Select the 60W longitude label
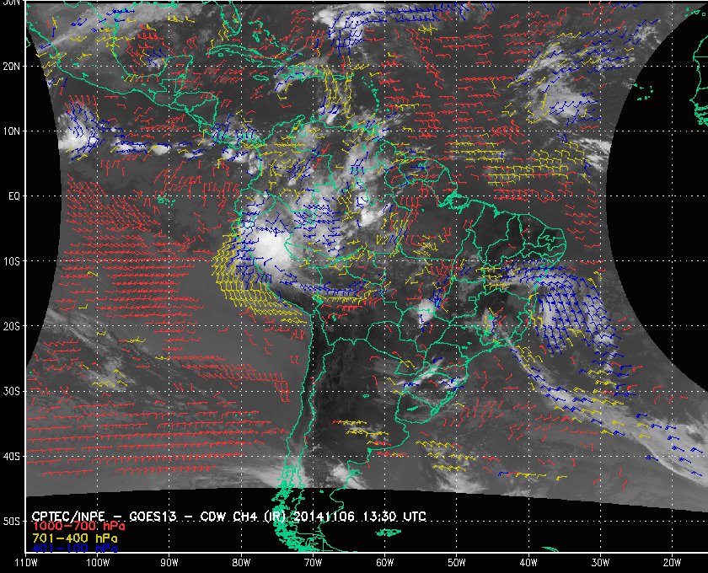Viewport: 708px width, 573px height. coord(384,563)
